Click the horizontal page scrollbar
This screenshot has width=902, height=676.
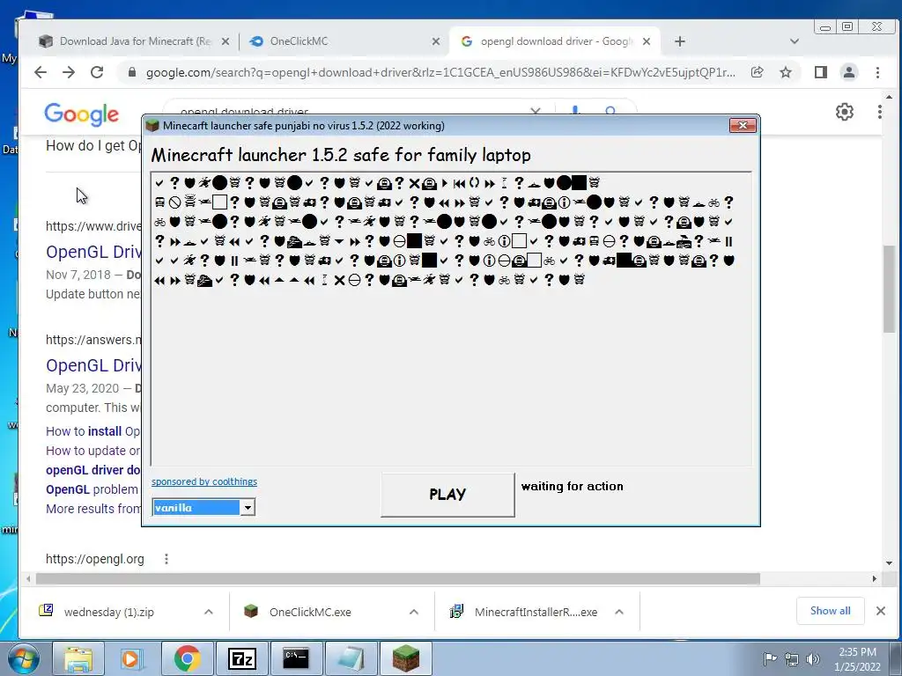398,578
